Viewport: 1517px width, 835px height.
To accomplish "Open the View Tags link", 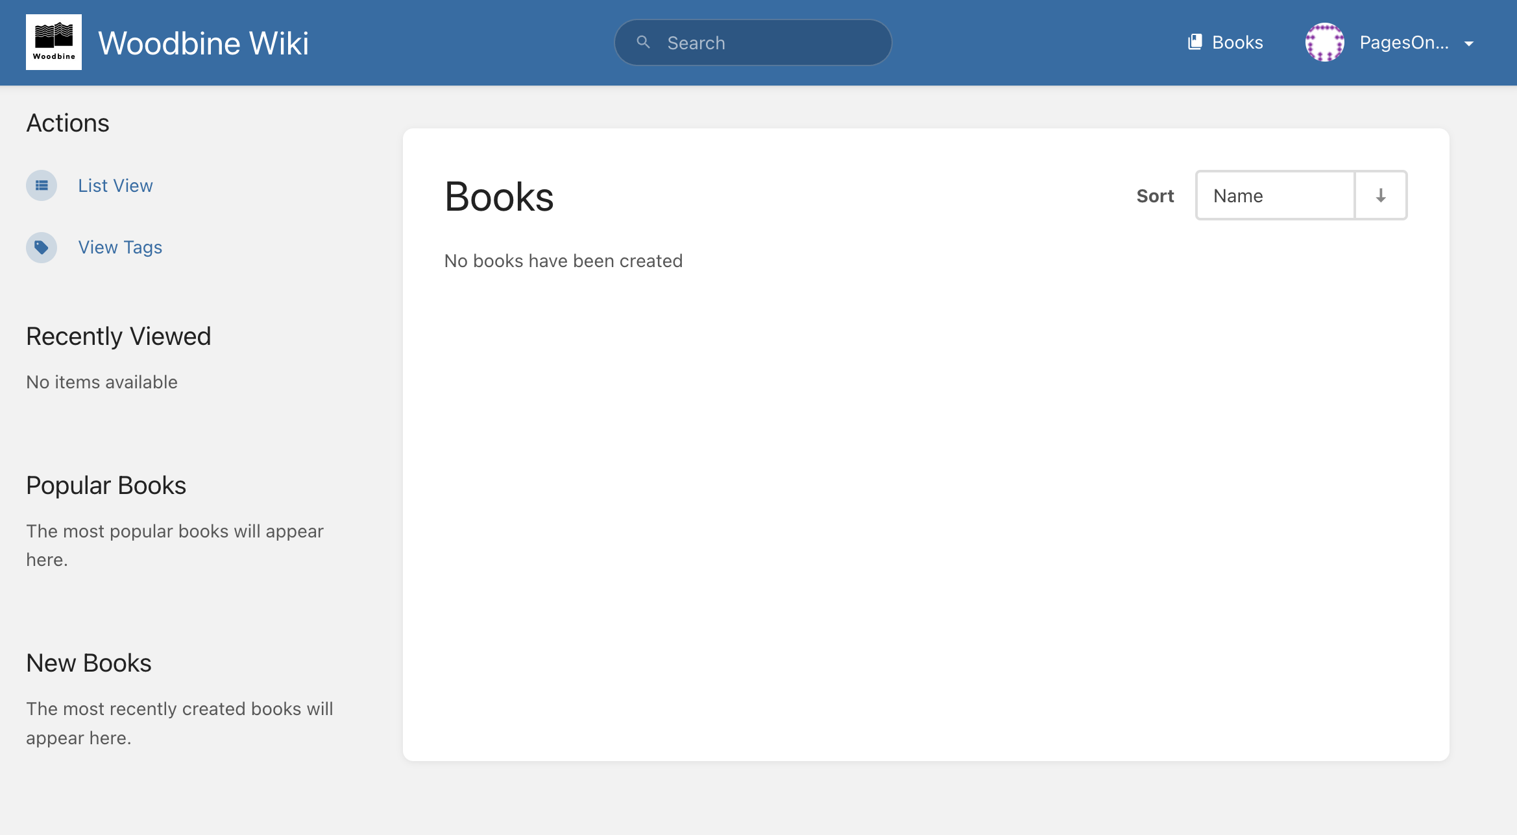I will (120, 247).
